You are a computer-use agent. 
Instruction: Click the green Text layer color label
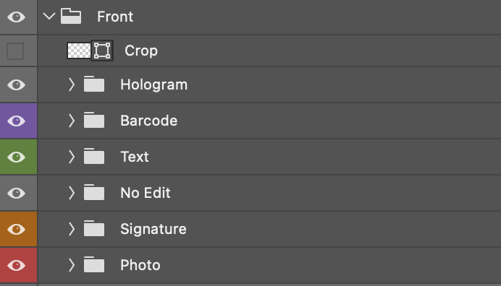[x=18, y=157]
